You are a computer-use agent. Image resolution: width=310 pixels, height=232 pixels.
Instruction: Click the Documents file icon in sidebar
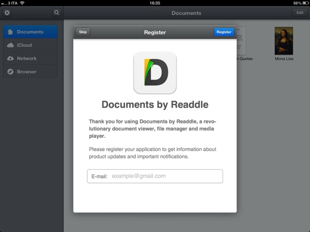[x=10, y=32]
